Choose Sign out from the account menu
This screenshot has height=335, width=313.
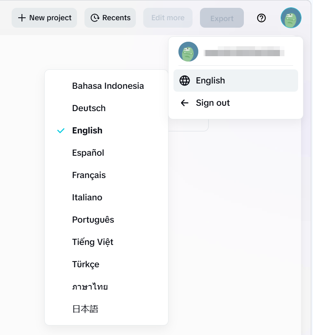click(213, 103)
